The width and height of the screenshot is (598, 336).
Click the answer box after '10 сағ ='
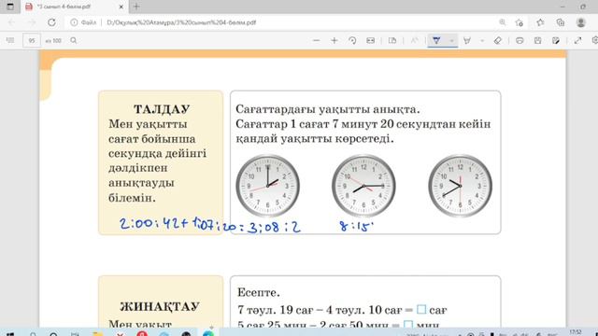point(421,309)
